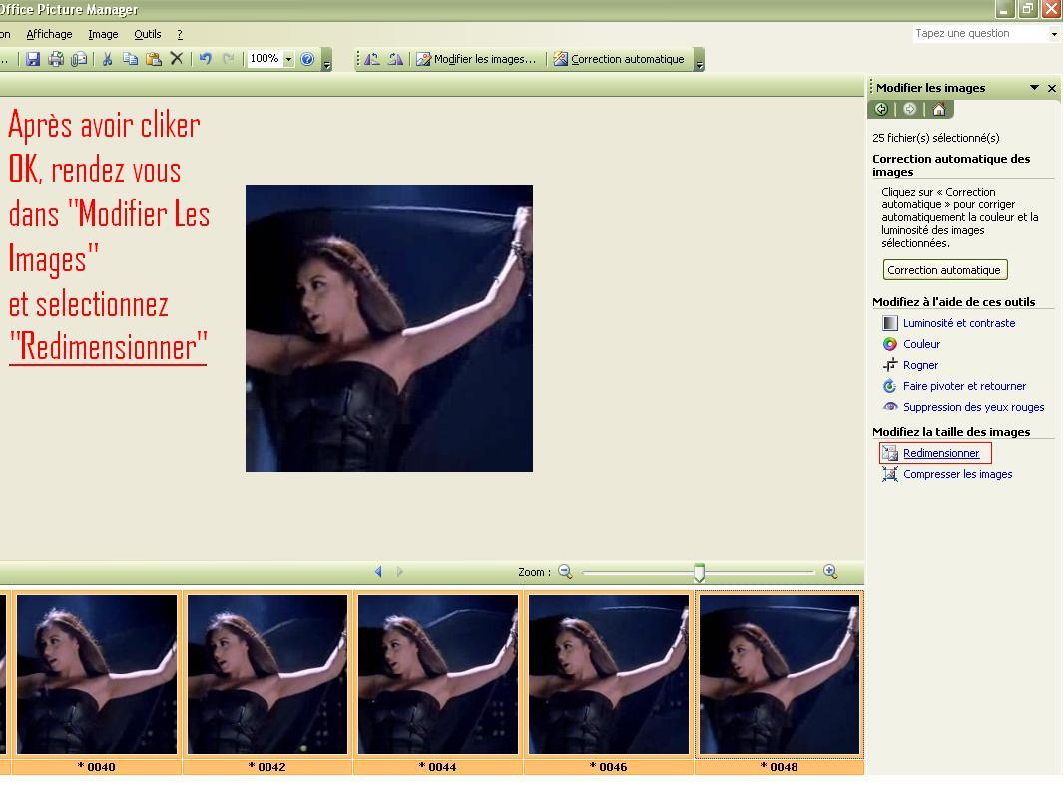Click the zoom out magnifier icon
Image resolution: width=1063 pixels, height=799 pixels.
[x=565, y=572]
